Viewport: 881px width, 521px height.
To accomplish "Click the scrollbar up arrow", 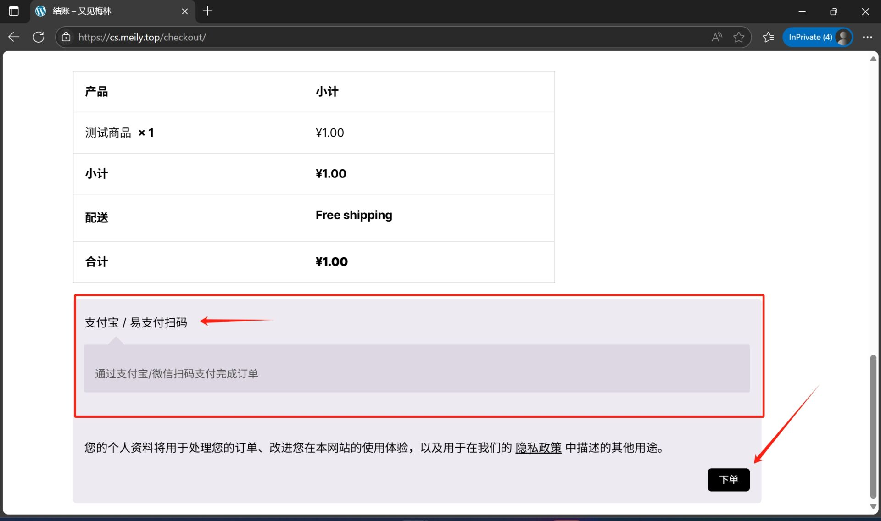I will click(x=873, y=59).
